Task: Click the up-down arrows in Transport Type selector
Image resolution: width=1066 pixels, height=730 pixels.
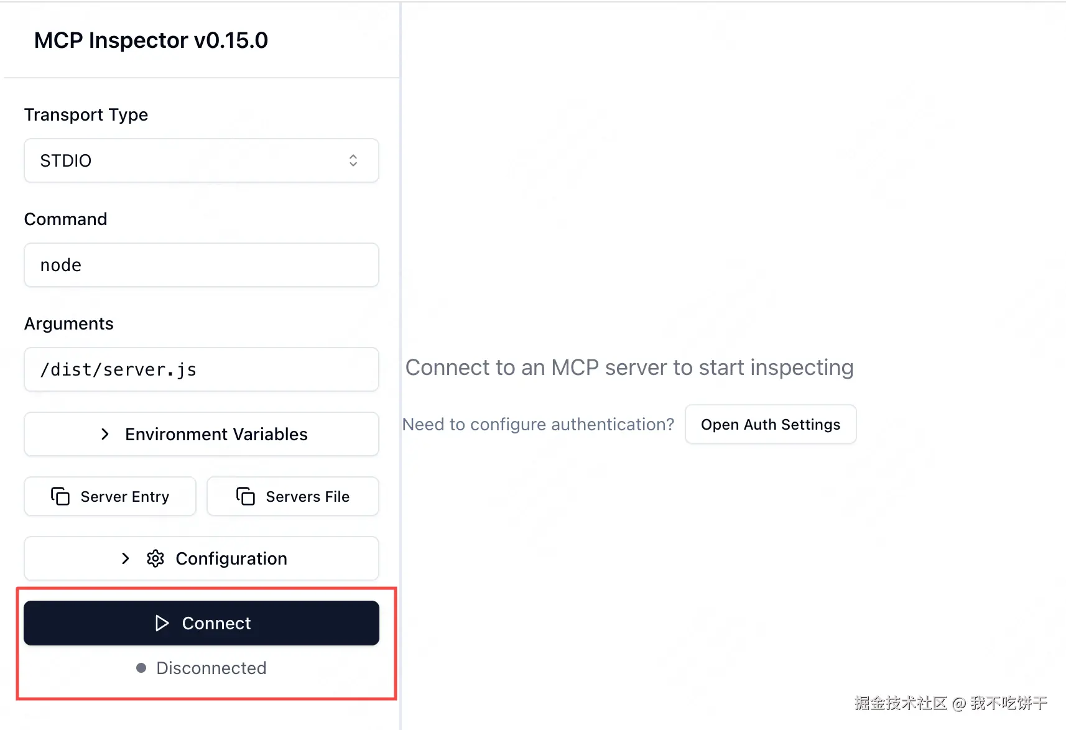Action: 353,160
